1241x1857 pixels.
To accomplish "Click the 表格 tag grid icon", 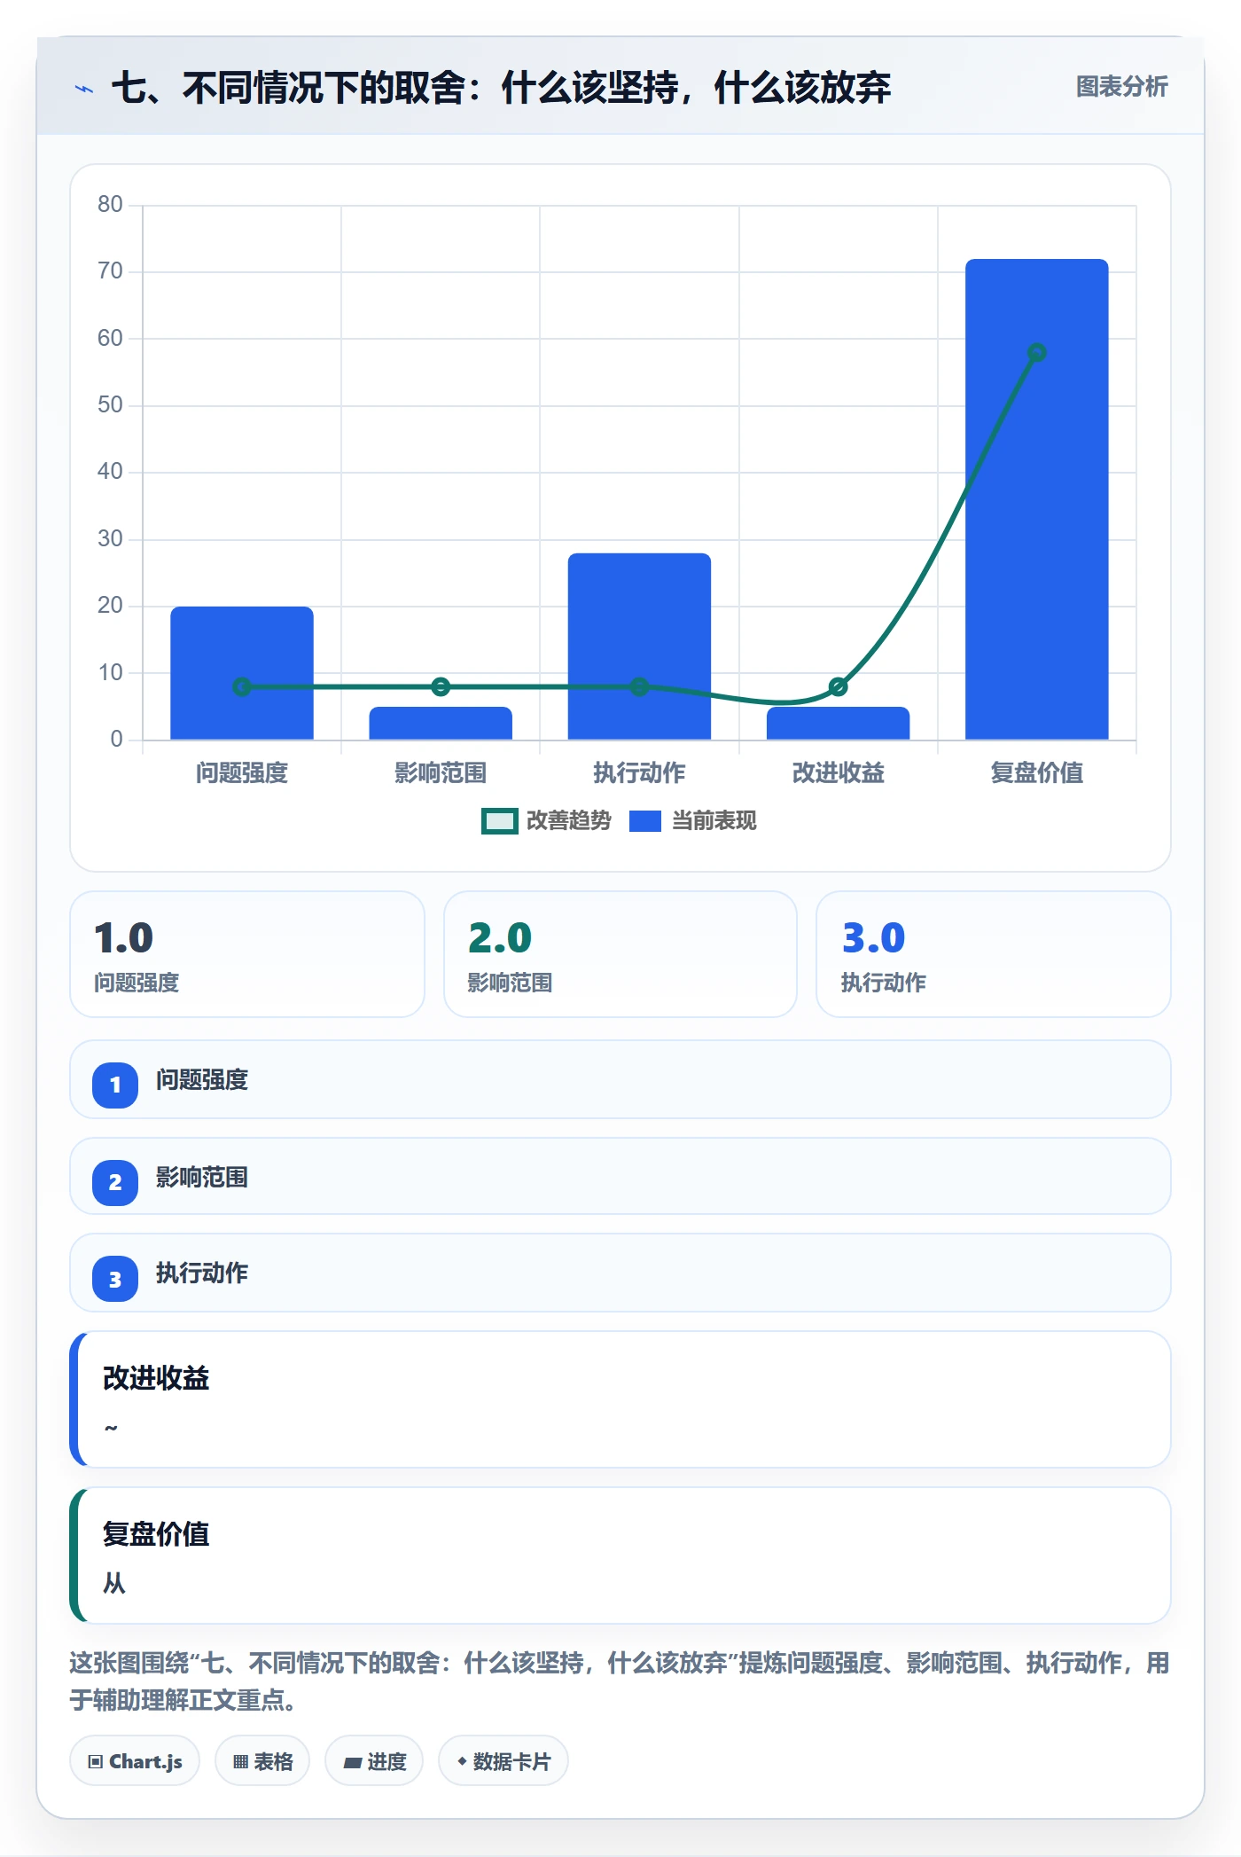I will (240, 1761).
